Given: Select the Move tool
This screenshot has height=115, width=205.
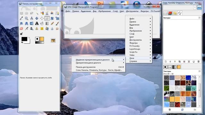Looking at the screenshot, I should point(37,18).
